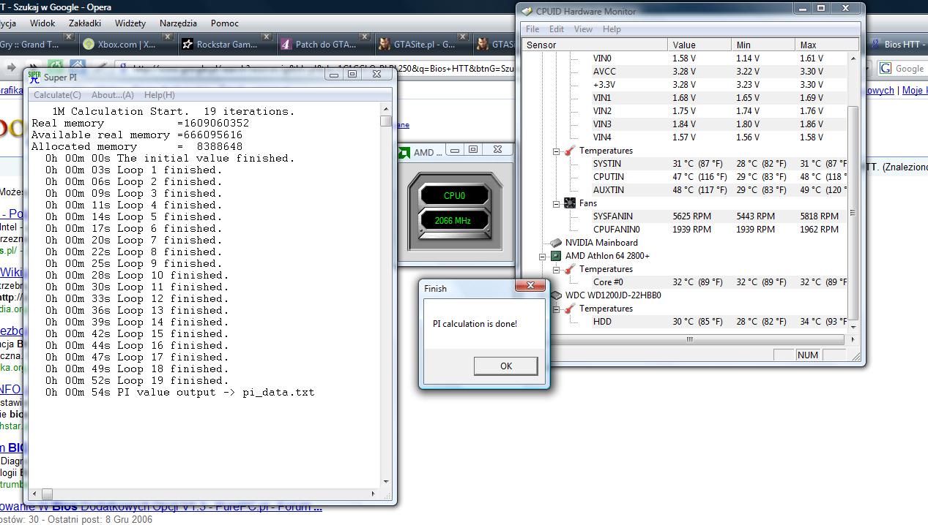Click the thermometer icon under AMD Athlon 64 2800+
Viewport: 928px width, 525px height.
pyautogui.click(x=570, y=269)
